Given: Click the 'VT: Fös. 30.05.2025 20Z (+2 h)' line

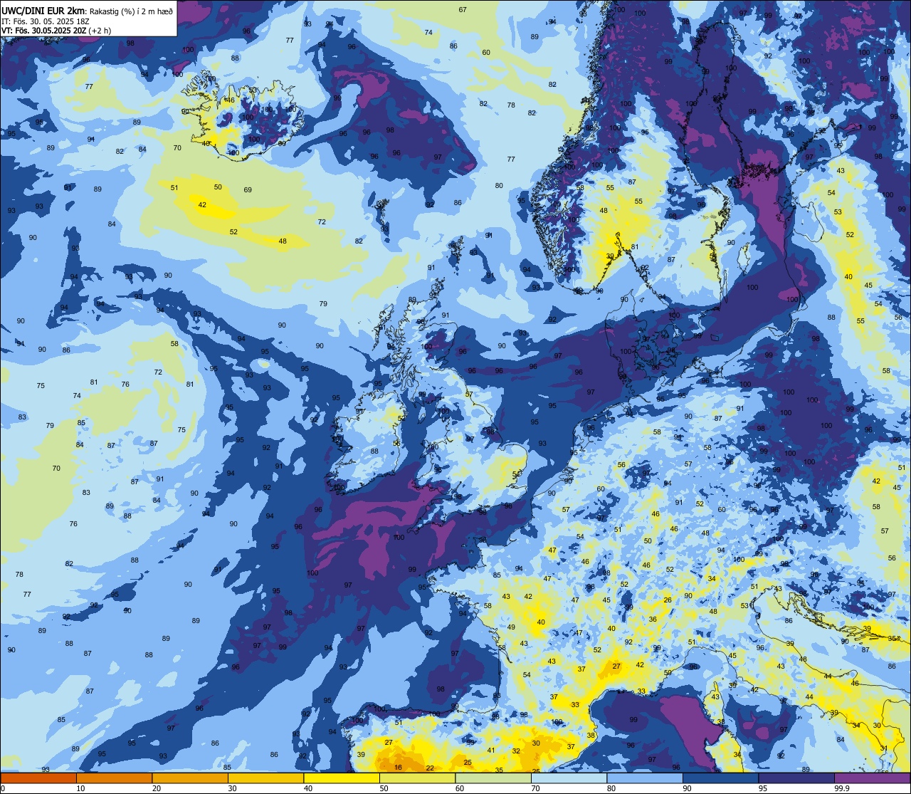Looking at the screenshot, I should (x=57, y=30).
